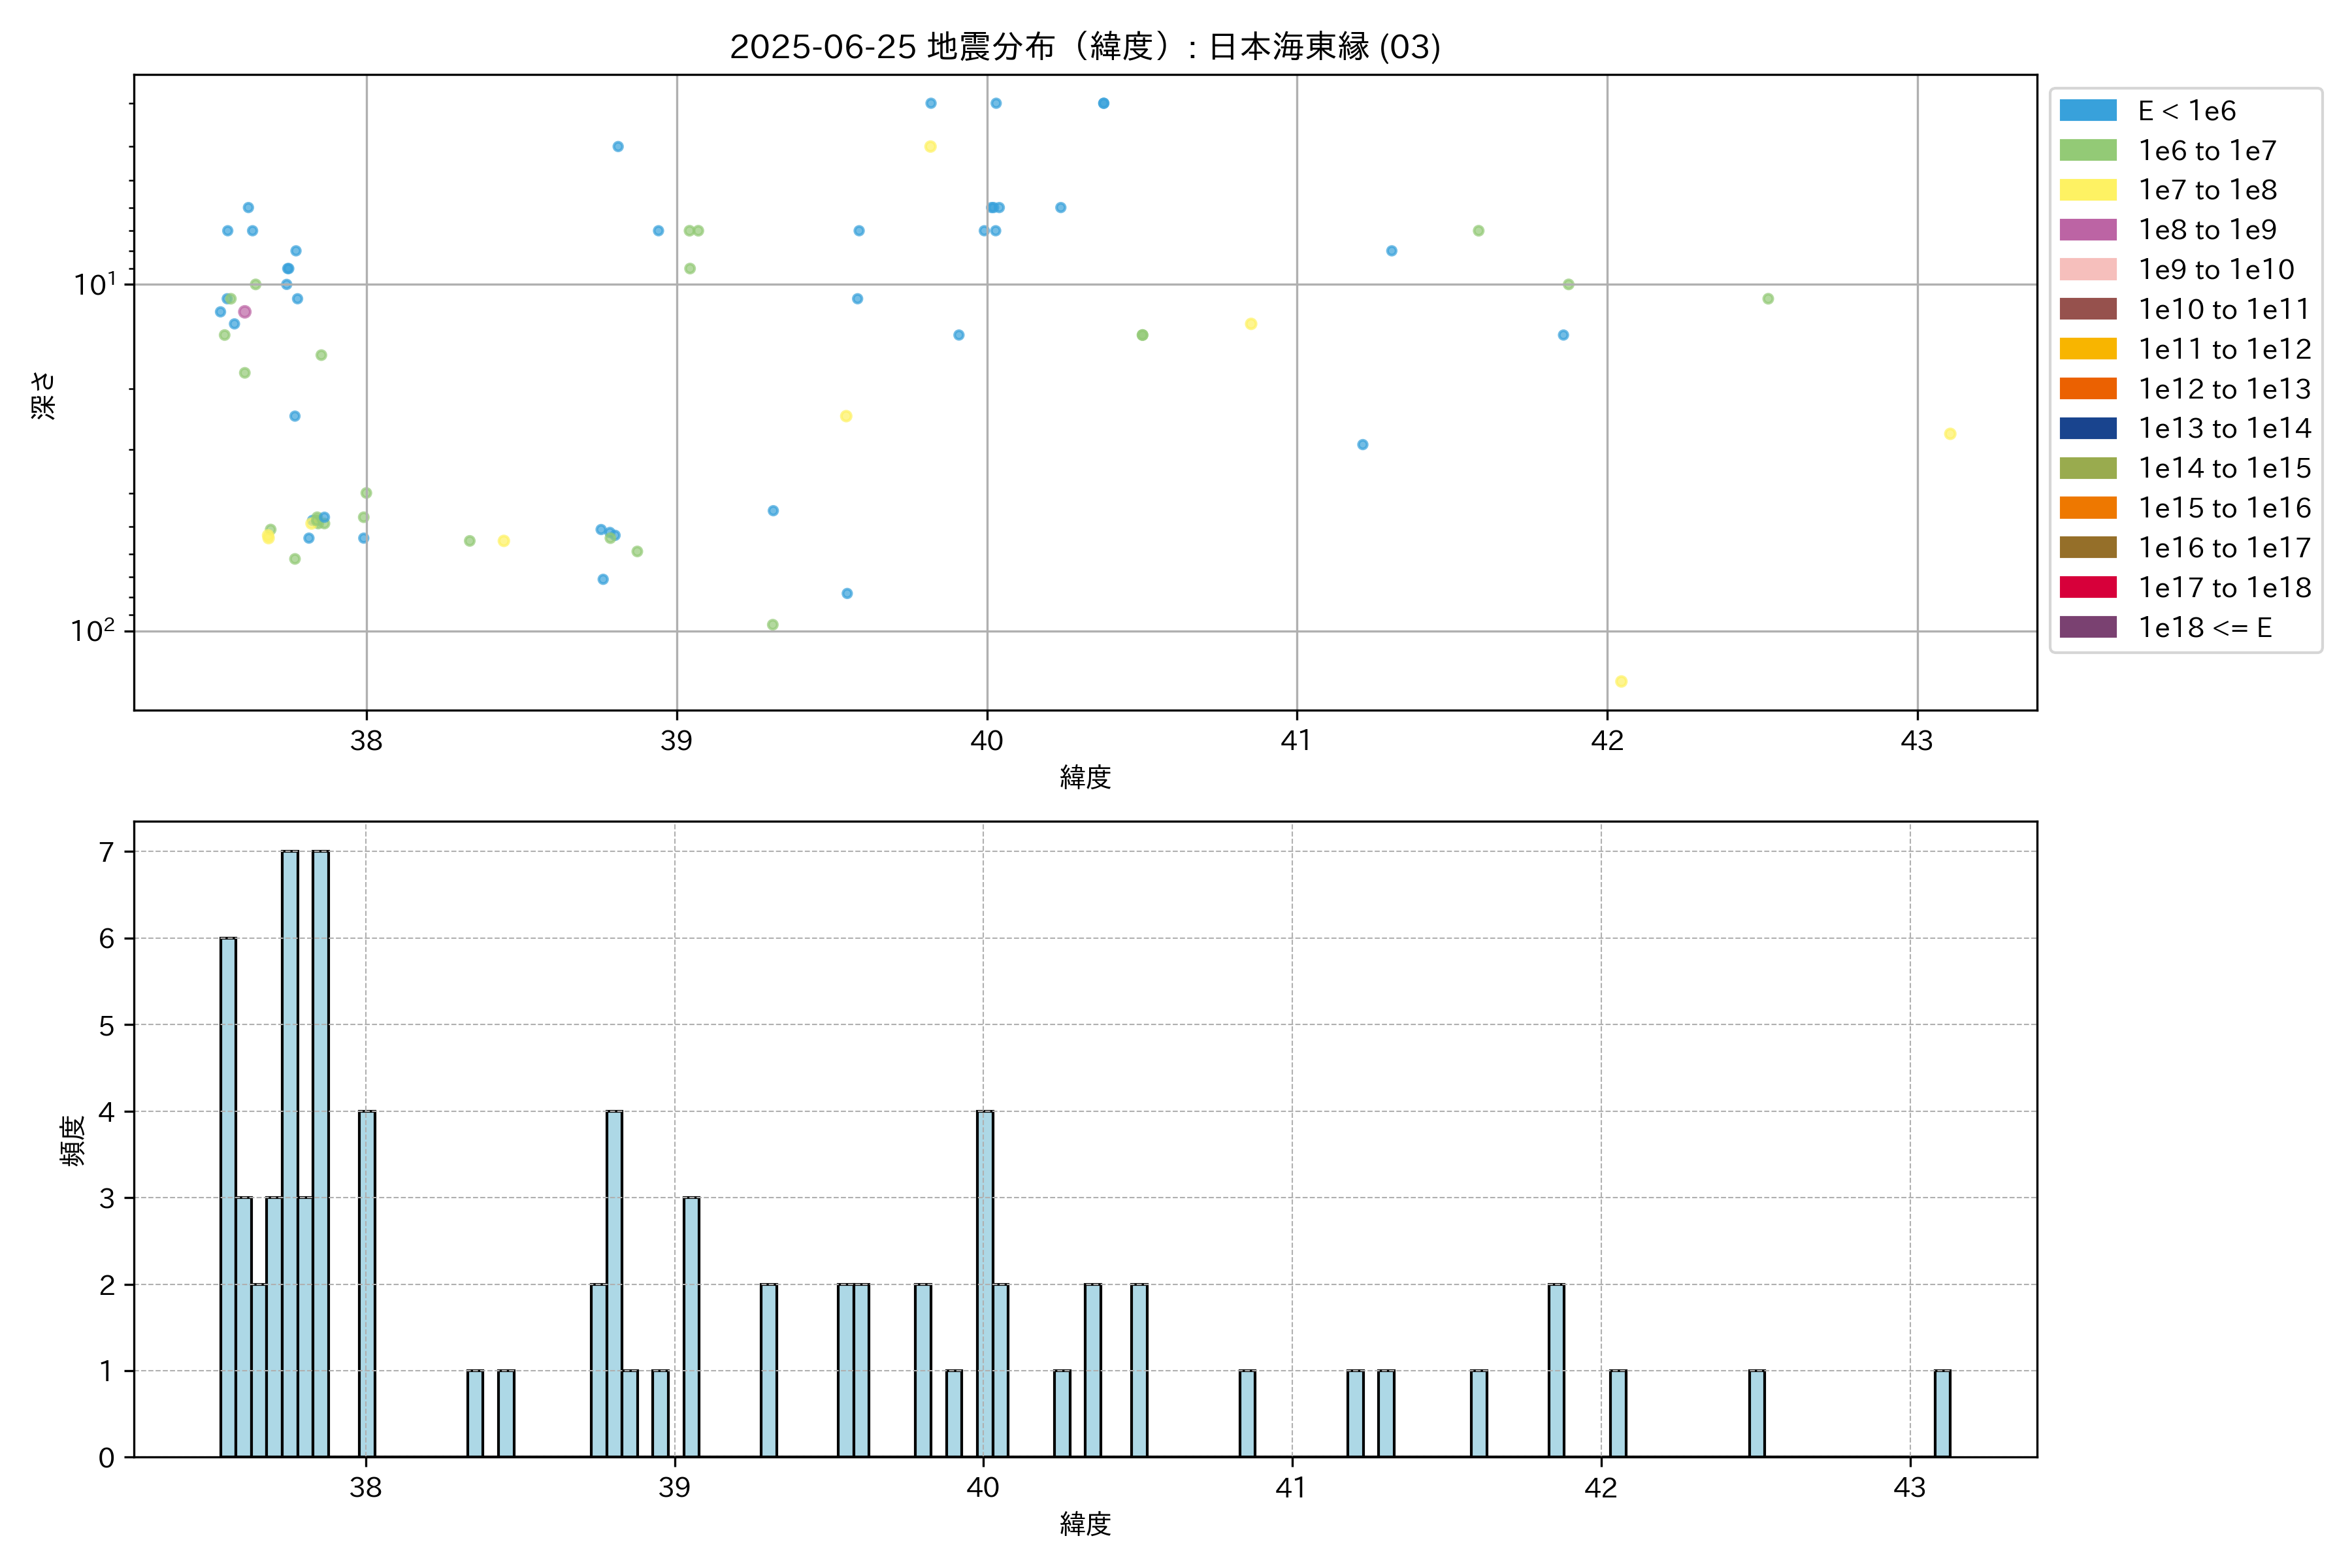Click the navy 1e13 to 1e14 legend swatch
The image size is (2352, 1568).
[2087, 429]
